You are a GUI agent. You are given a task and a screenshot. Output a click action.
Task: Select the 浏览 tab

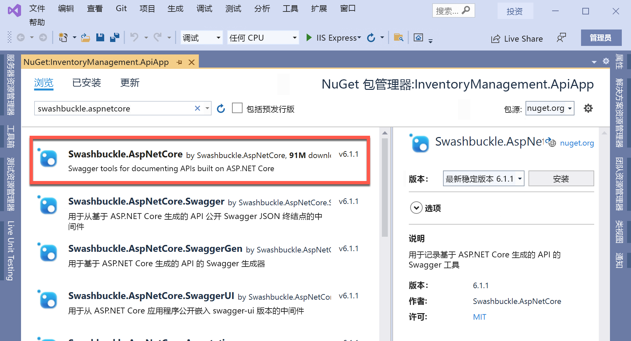44,83
